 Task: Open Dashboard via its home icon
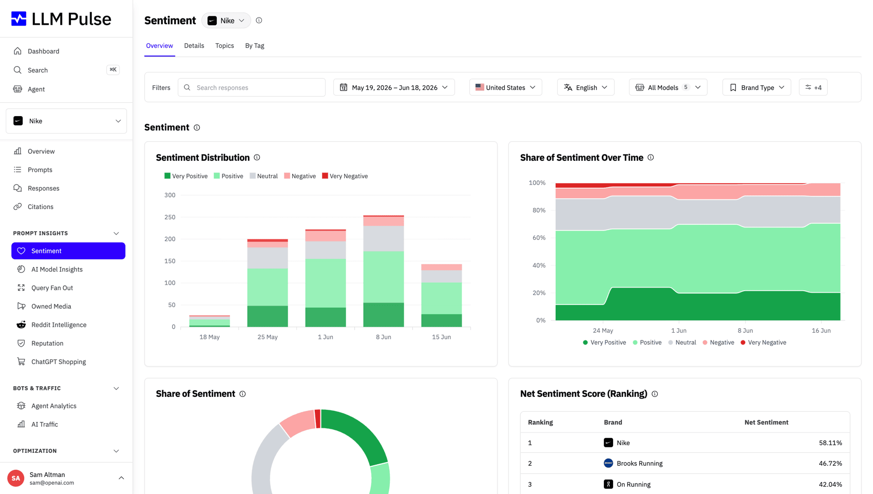tap(17, 51)
